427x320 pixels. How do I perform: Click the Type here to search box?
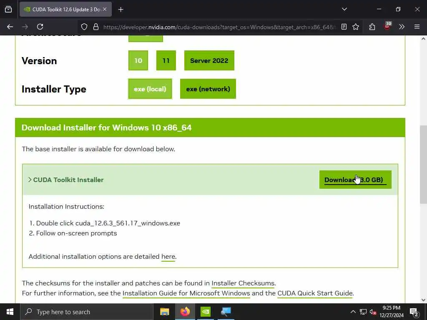pyautogui.click(x=87, y=312)
